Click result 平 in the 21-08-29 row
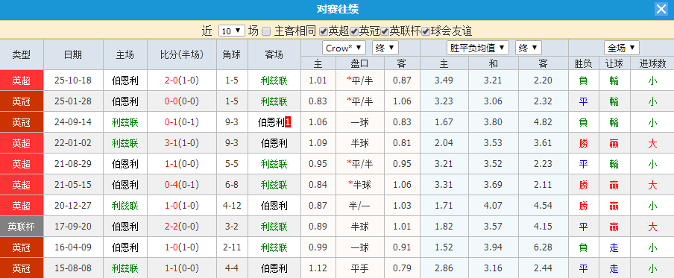Viewport: 674px width, 278px height. tap(583, 164)
